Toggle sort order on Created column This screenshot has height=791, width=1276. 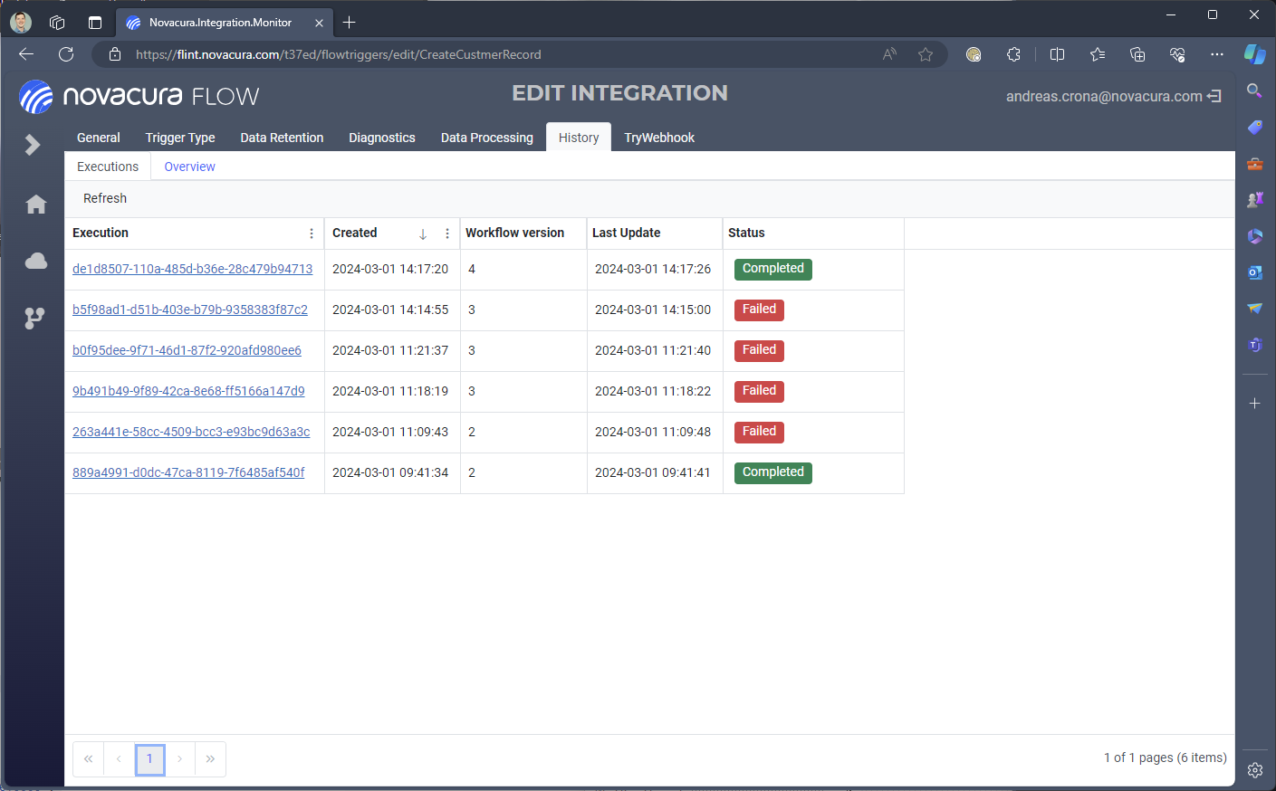[422, 233]
